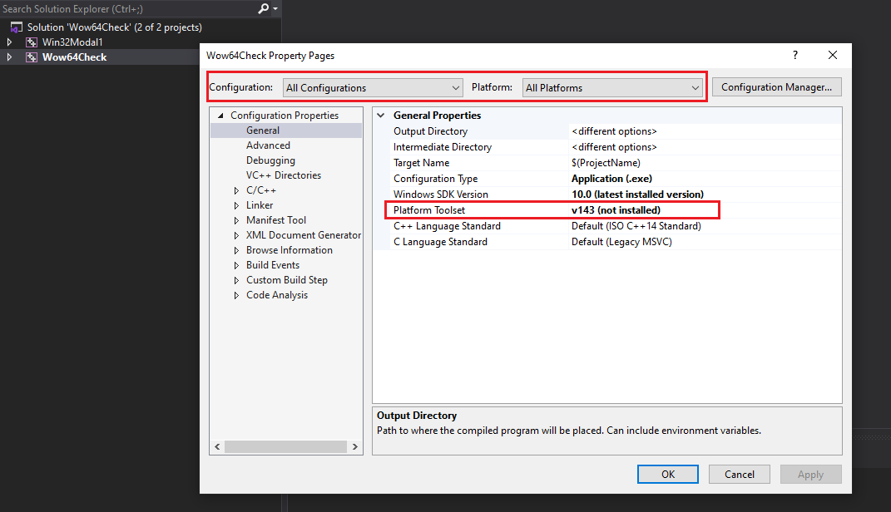891x512 pixels.
Task: Collapse the Configuration Properties tree node
Action: pyautogui.click(x=220, y=116)
